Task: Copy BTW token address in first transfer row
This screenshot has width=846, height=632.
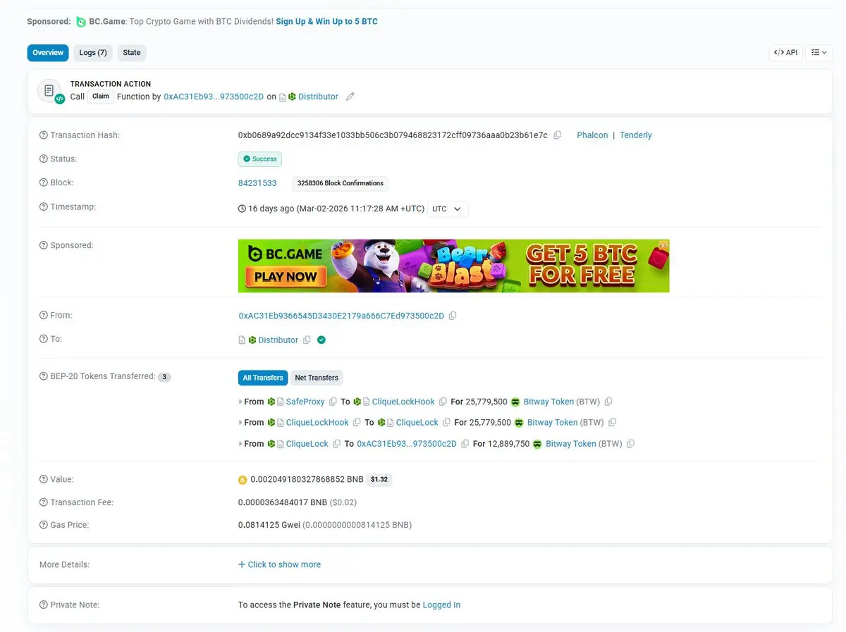Action: pyautogui.click(x=608, y=402)
